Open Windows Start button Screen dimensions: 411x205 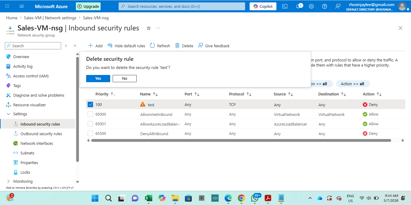[95, 198]
